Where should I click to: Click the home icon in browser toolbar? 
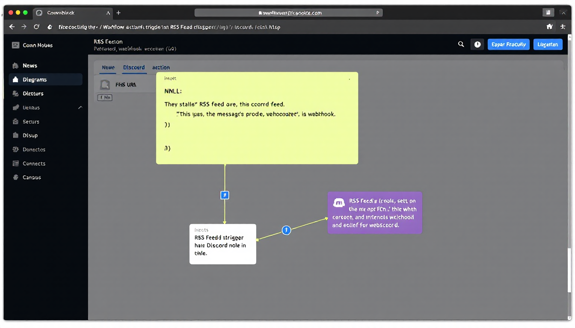tap(550, 26)
